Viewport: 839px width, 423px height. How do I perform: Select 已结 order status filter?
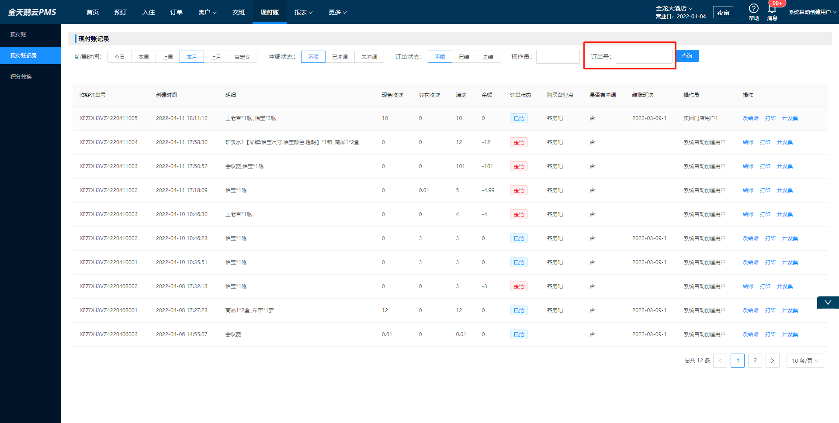(x=464, y=57)
